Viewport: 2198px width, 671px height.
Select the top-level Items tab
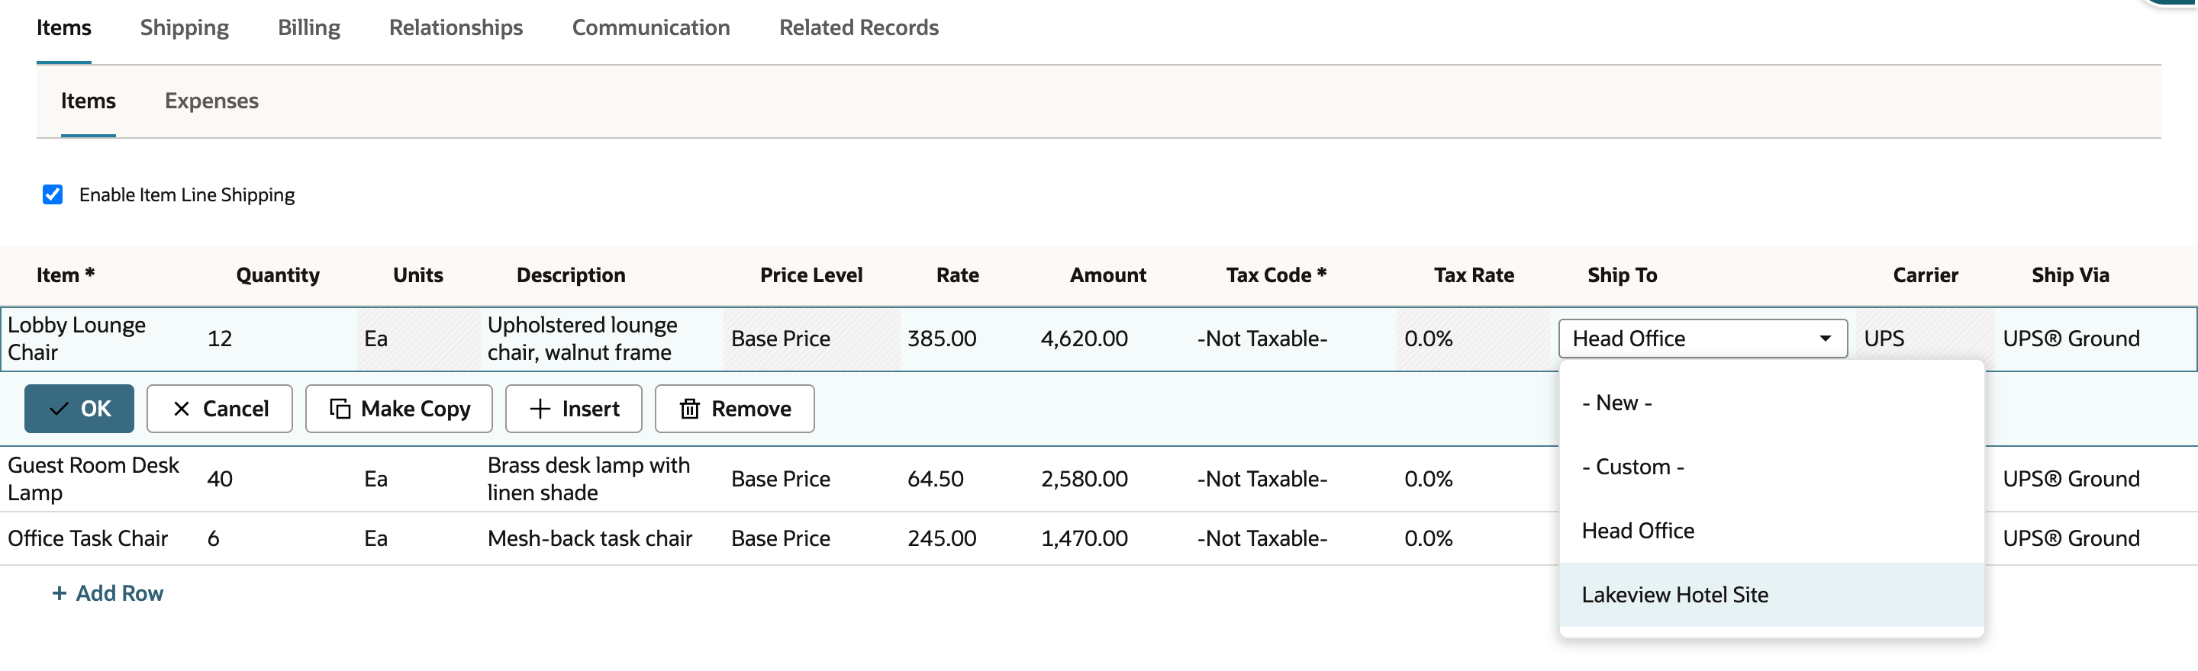coord(64,27)
